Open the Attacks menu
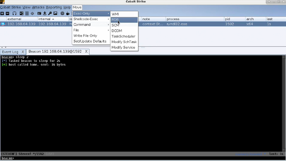286x161 pixels. coord(38,7)
